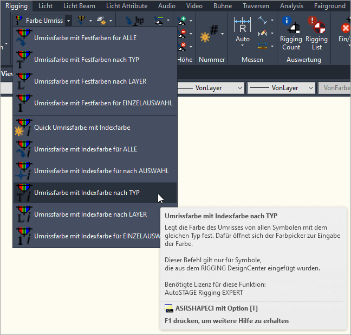Viewport: 351px width, 335px height.
Task: Choose Umrissfarbe mit Indexfarbe nach TYP
Action: 87,193
